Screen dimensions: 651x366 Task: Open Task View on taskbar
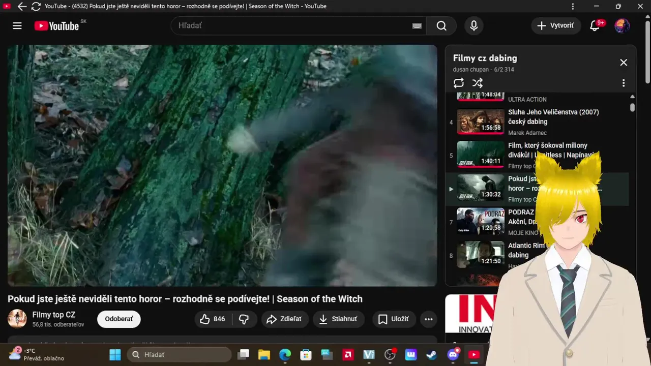click(244, 354)
